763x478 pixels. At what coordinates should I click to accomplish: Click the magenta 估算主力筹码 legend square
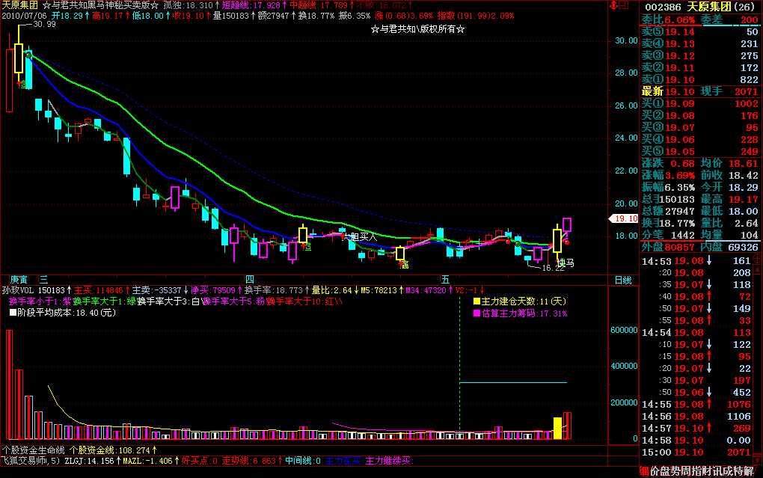[x=476, y=313]
